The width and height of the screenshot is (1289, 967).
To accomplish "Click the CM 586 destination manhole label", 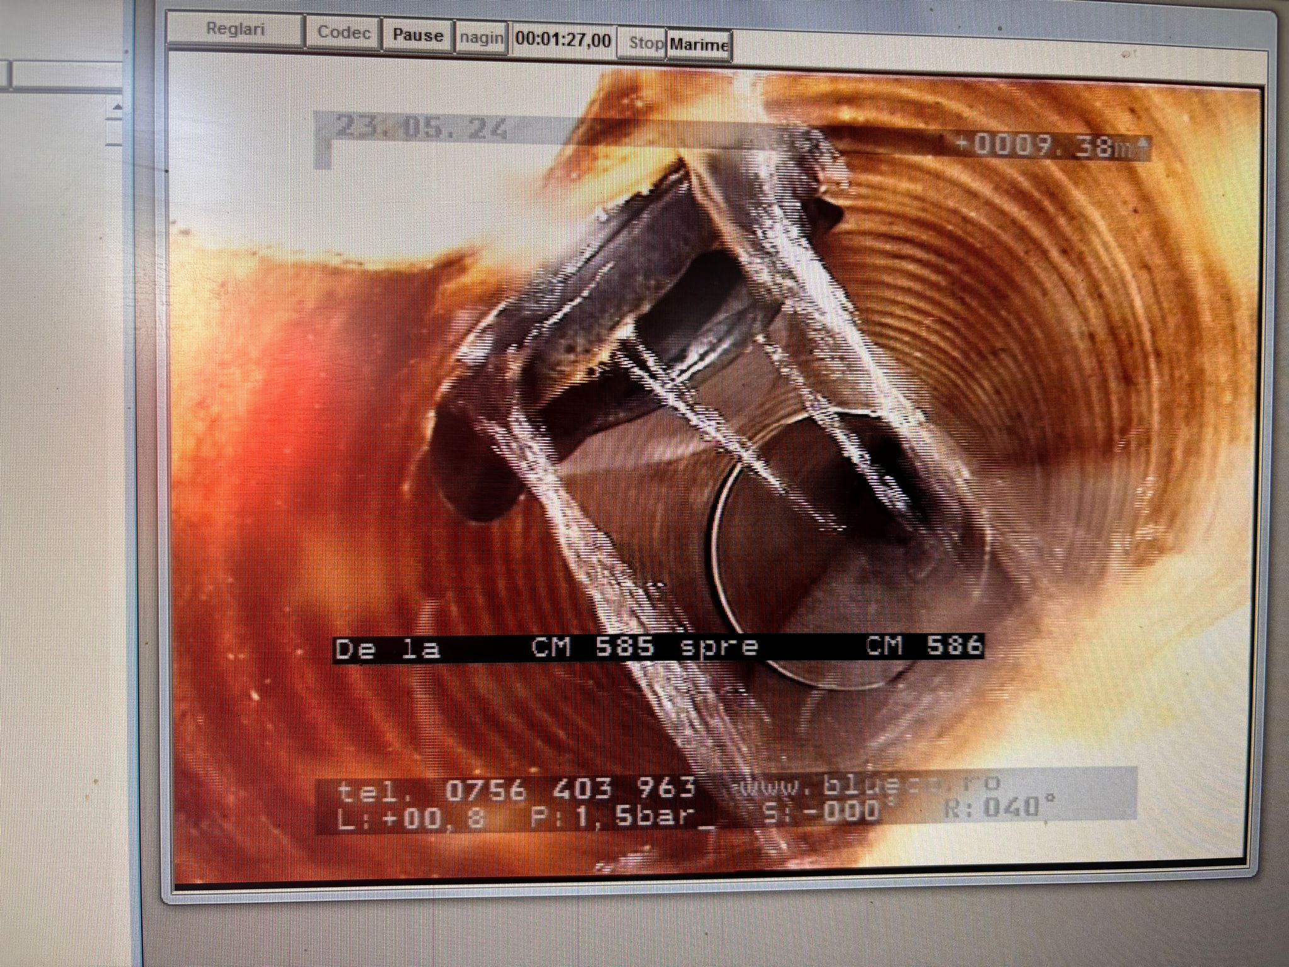I will pos(923,645).
